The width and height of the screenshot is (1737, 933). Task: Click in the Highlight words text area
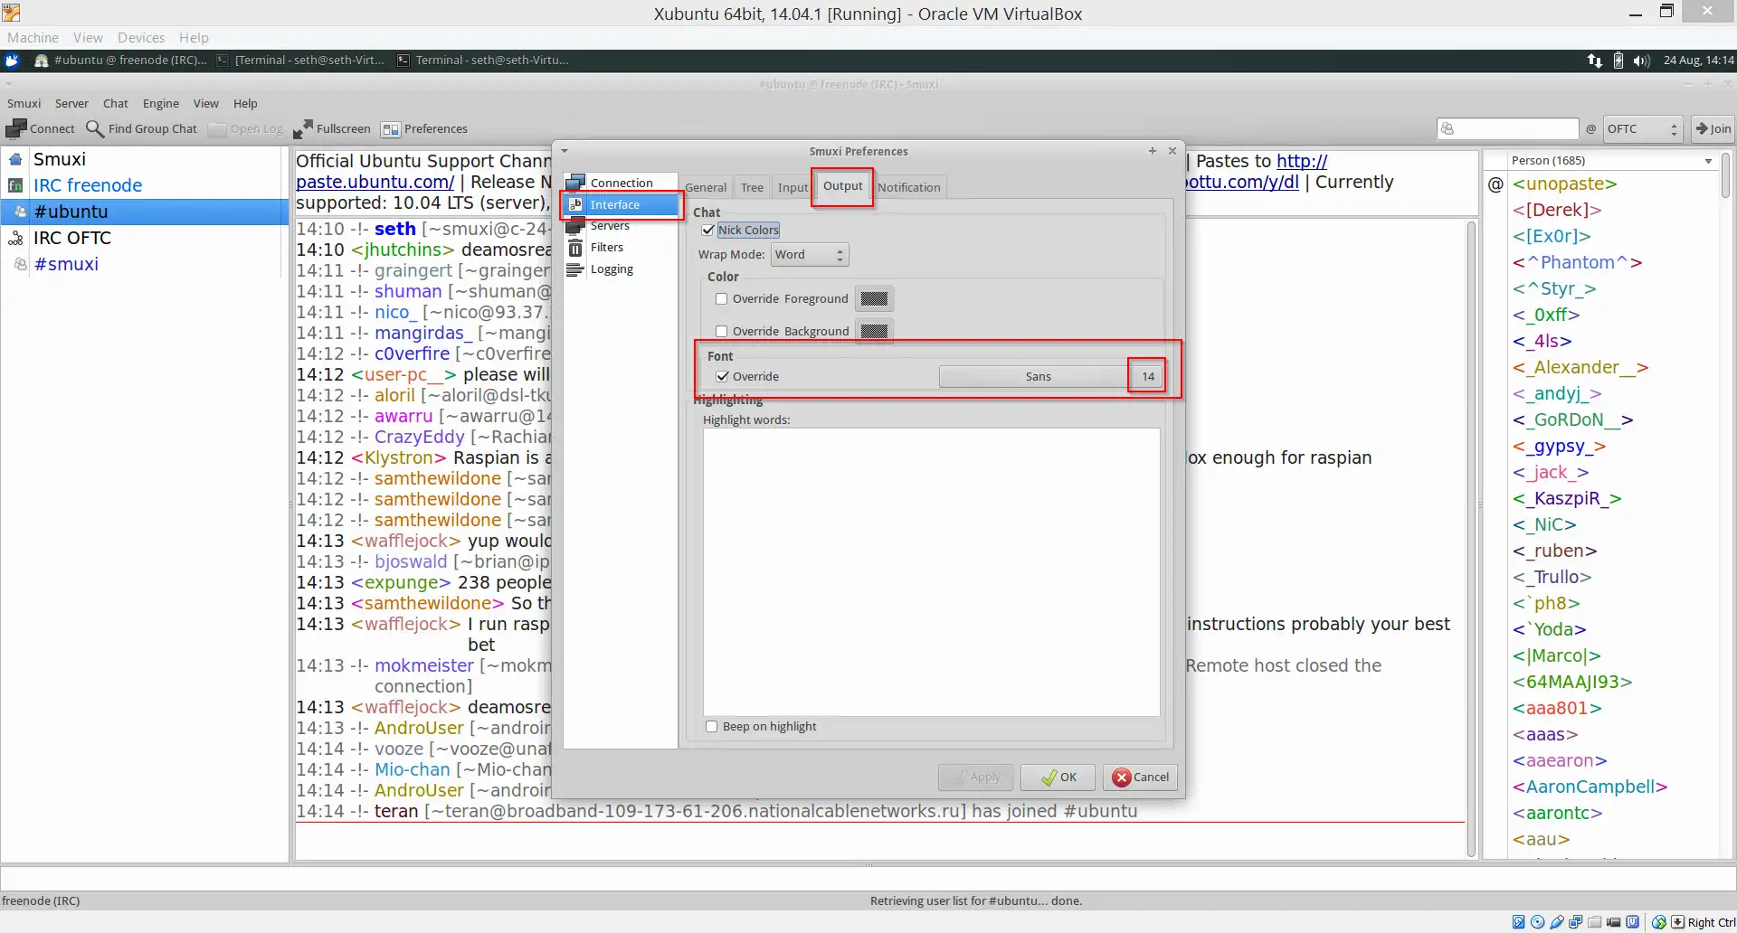point(932,572)
